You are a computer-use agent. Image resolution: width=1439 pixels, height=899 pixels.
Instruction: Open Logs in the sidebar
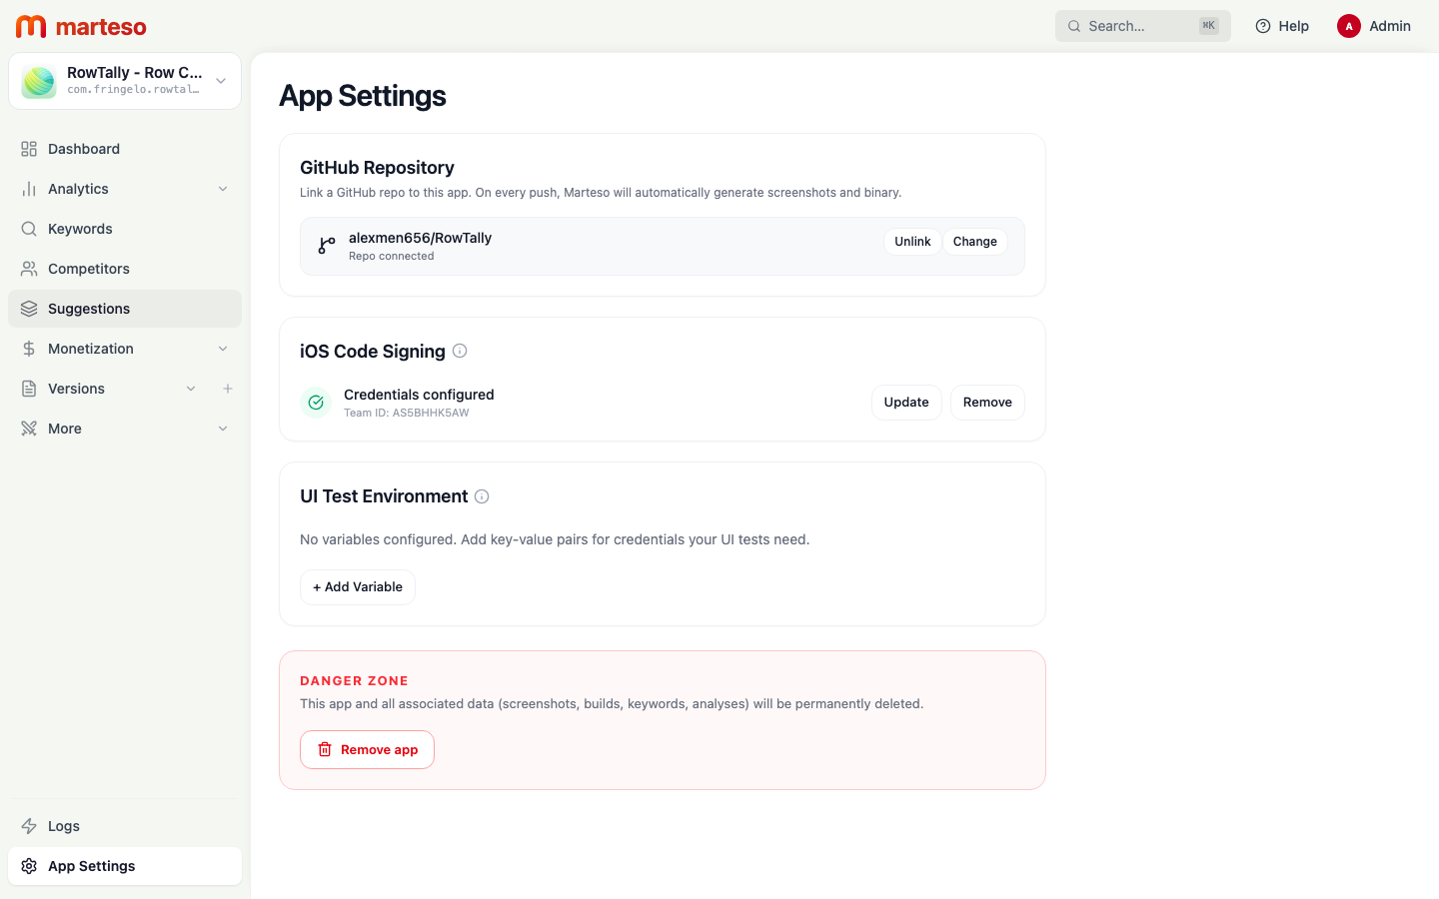[125, 826]
